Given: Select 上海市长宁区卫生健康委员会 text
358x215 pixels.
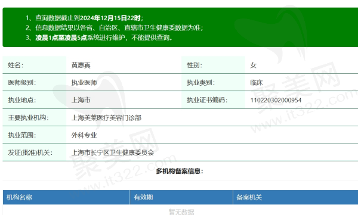Looking at the screenshot, I should tap(113, 152).
